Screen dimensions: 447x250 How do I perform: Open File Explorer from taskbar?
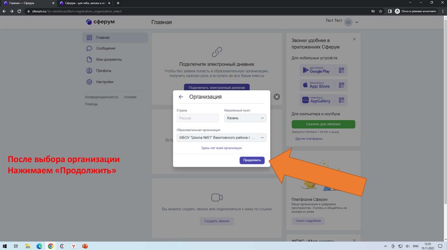tap(28, 246)
